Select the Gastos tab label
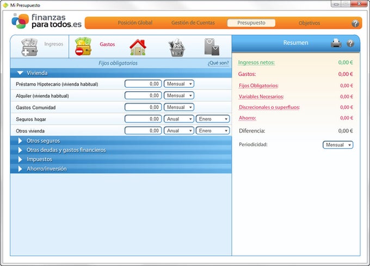 [107, 45]
